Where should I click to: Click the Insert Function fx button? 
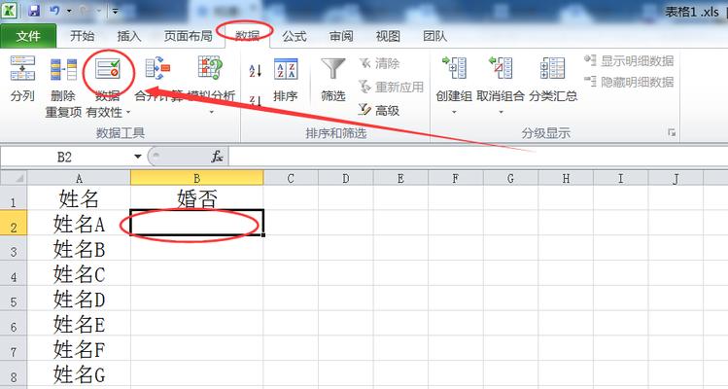point(217,157)
